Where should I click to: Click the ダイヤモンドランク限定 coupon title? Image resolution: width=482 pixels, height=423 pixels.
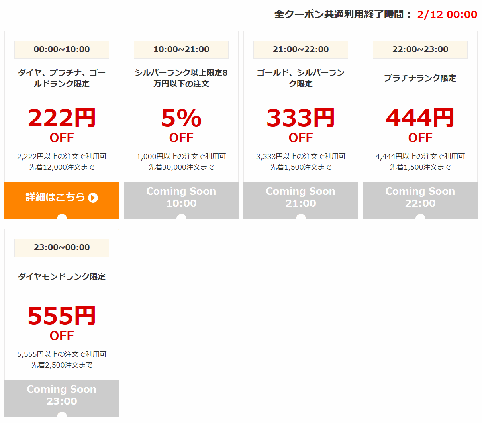click(62, 276)
